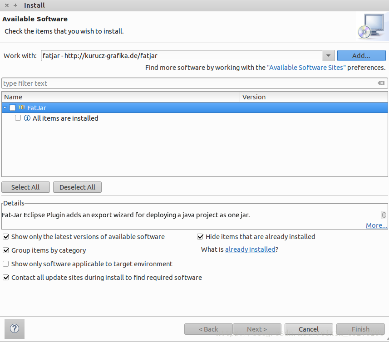Click the Next > button
This screenshot has width=389, height=342.
click(x=257, y=329)
